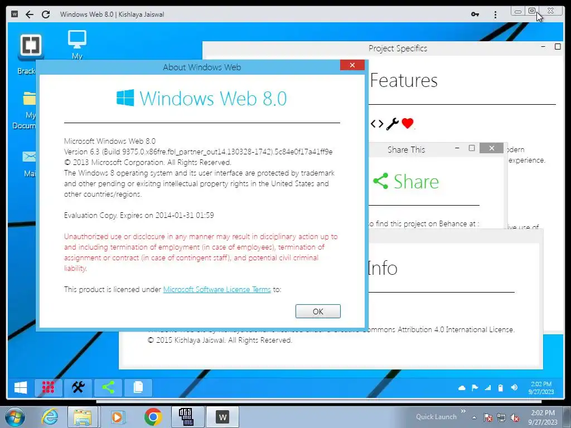Click the Evaluation Copy expiry text
The width and height of the screenshot is (571, 428).
click(139, 215)
